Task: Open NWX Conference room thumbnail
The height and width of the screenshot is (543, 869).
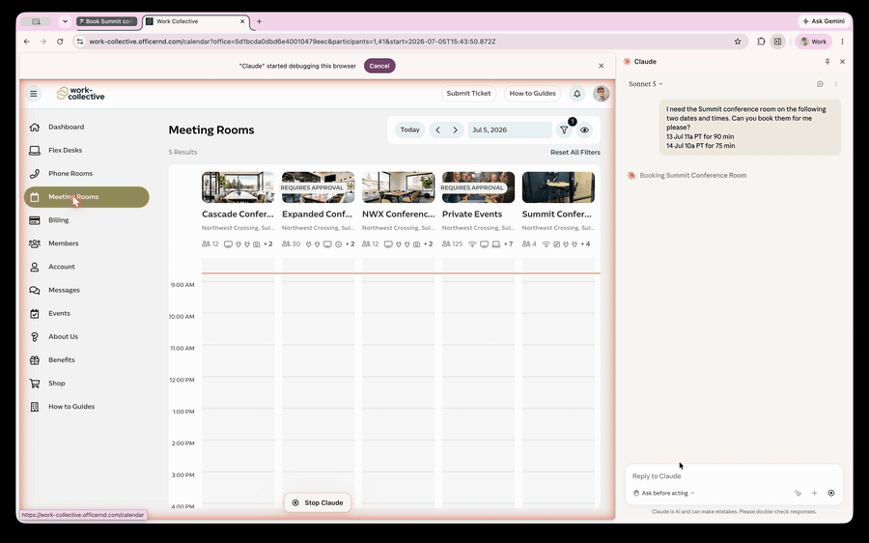Action: (398, 187)
